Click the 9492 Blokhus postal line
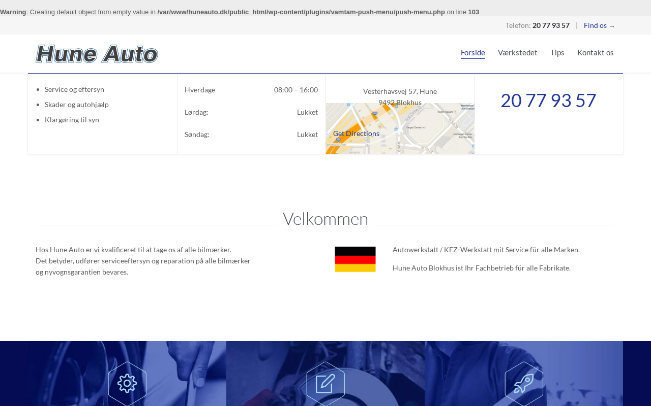This screenshot has height=406, width=651. click(x=400, y=103)
